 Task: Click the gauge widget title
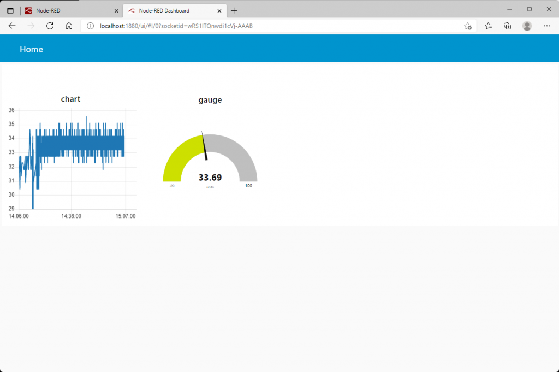pos(210,100)
